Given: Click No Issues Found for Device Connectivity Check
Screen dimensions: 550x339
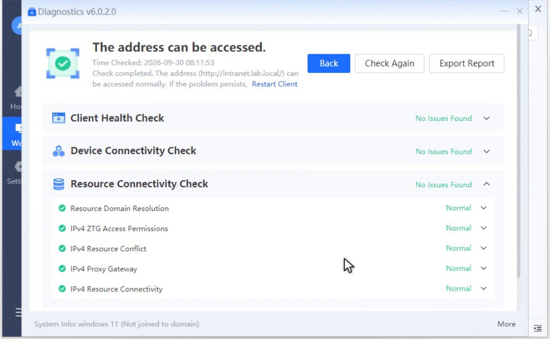Looking at the screenshot, I should tap(443, 152).
